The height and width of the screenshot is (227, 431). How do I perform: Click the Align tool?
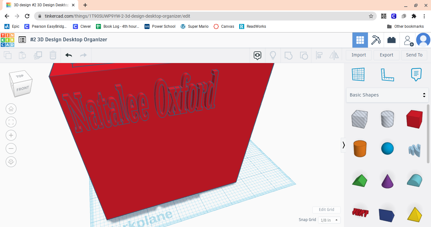click(x=319, y=55)
